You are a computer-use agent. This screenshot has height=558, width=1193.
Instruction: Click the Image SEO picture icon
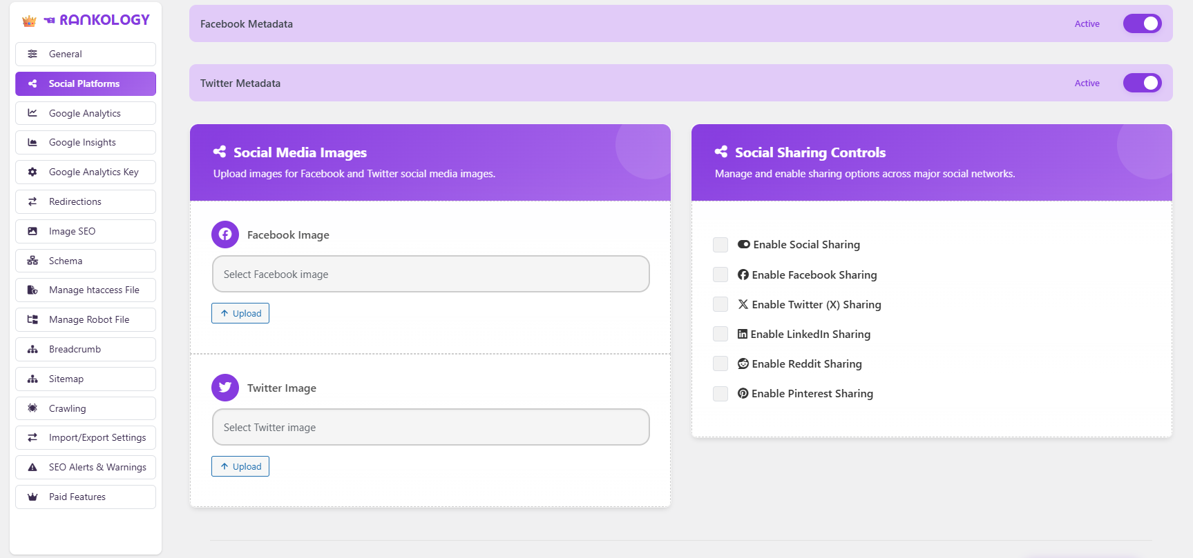click(x=32, y=231)
